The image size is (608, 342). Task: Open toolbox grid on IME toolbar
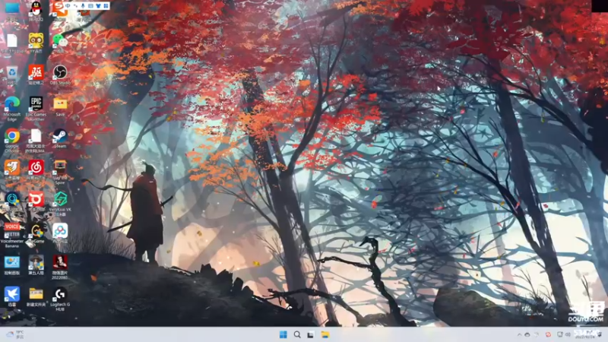click(106, 6)
